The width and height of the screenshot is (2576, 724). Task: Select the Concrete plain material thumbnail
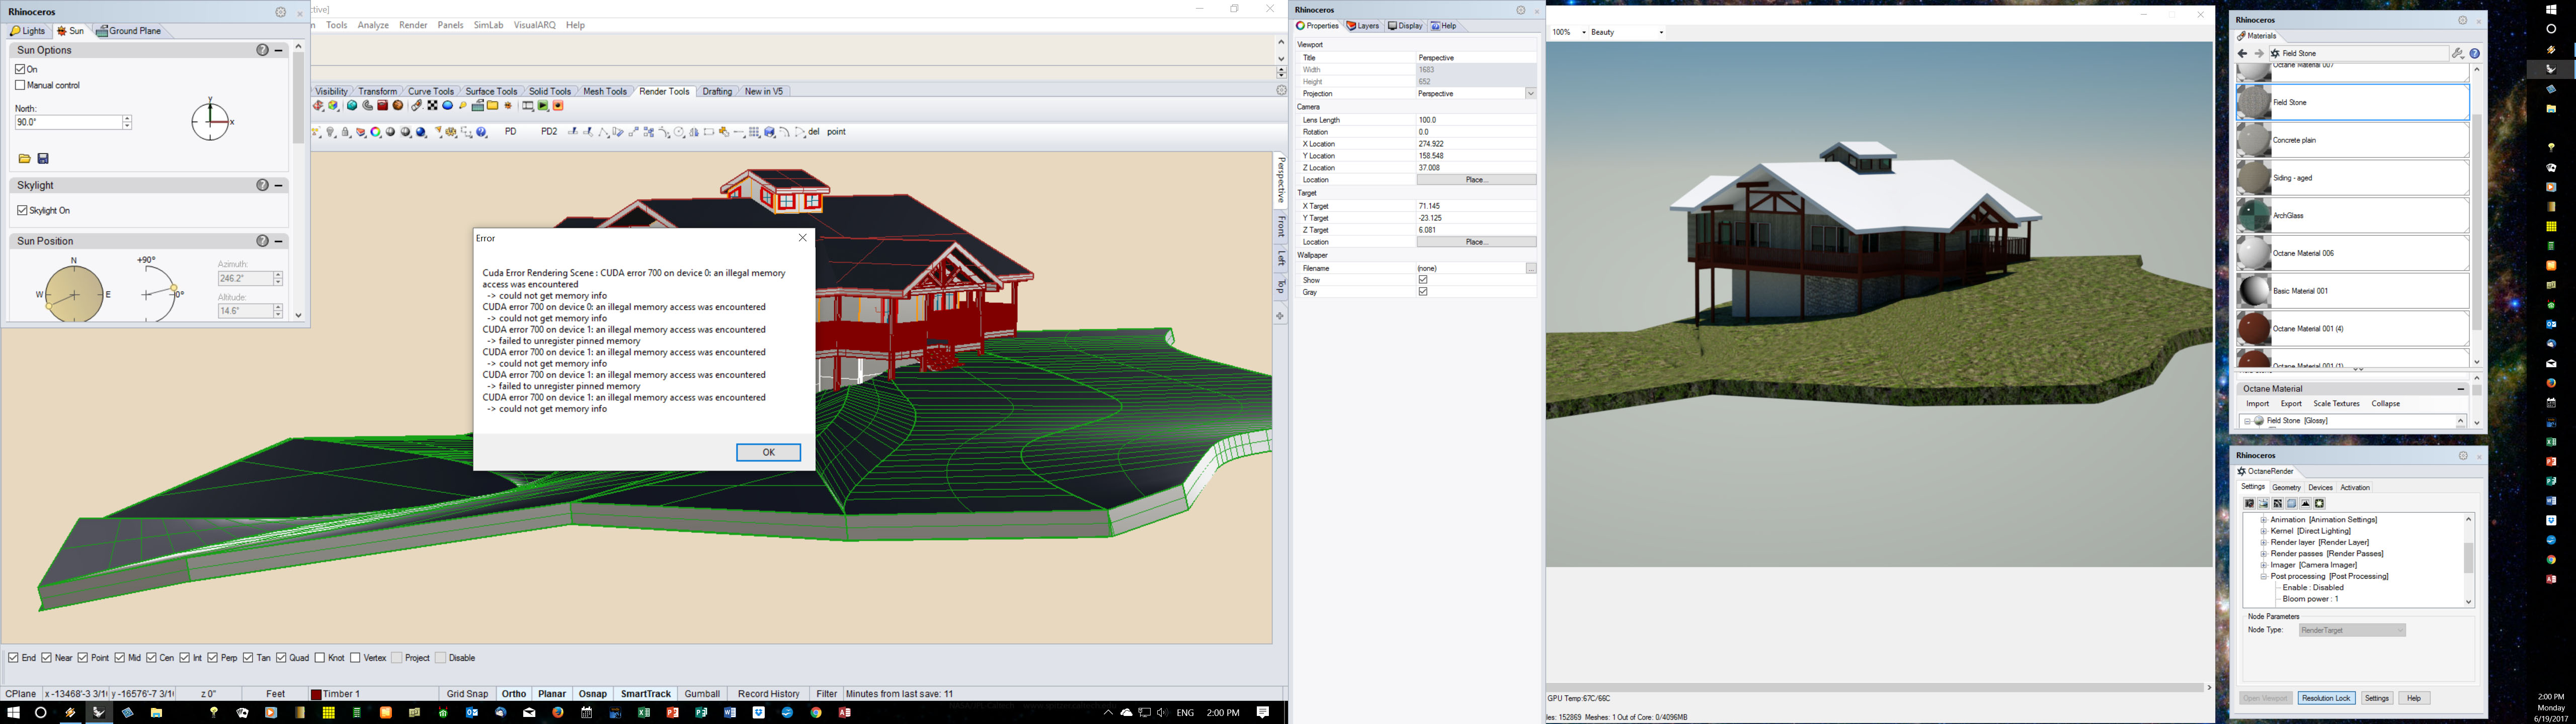tap(2254, 140)
